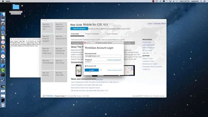Open the AirPlay display menu
Screen dimensions: 208x117
(170, 1)
